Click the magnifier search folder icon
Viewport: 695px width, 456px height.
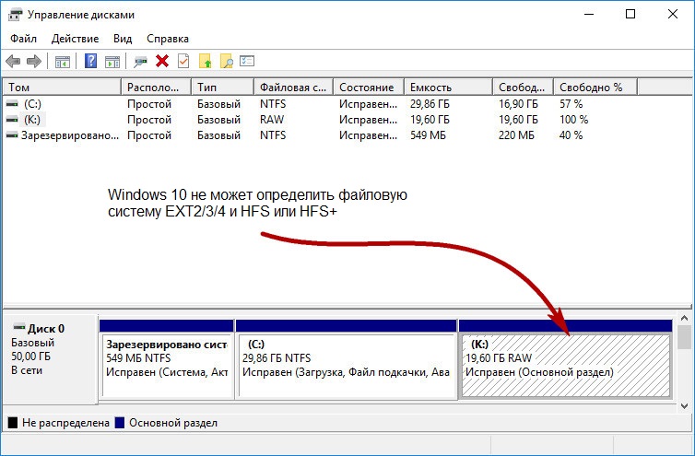tap(227, 61)
